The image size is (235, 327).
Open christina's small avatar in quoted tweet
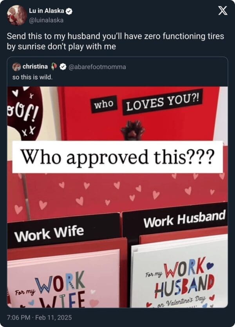tap(16, 66)
